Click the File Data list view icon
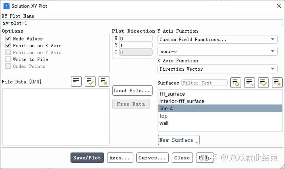285x169 pixels. click(x=76, y=81)
